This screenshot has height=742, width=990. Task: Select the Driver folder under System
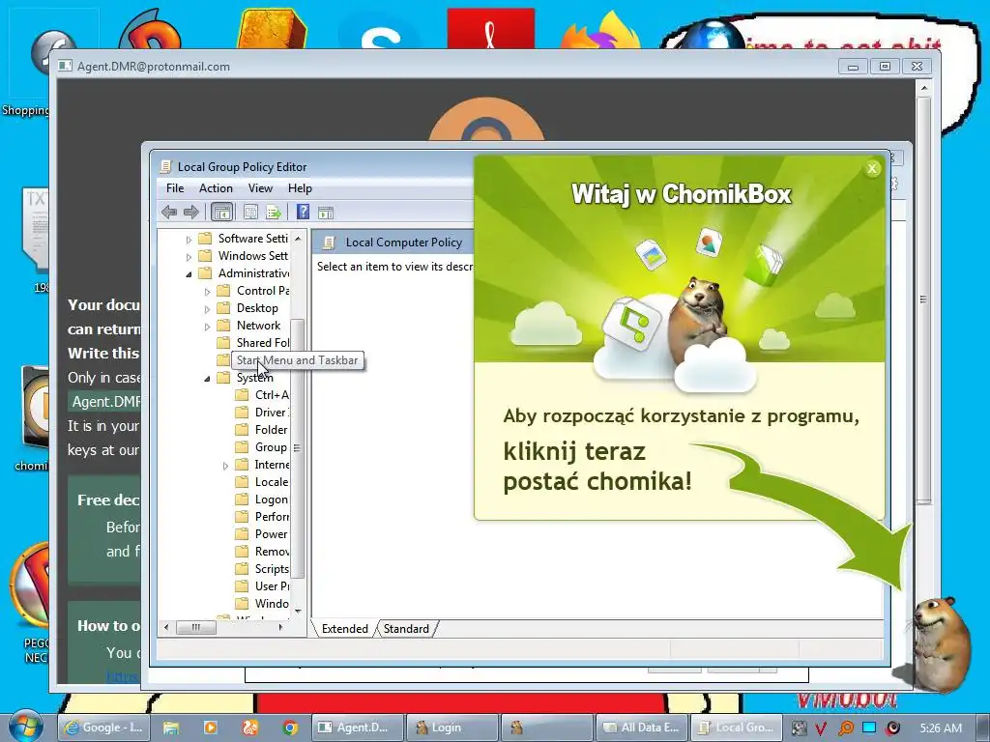tap(272, 412)
